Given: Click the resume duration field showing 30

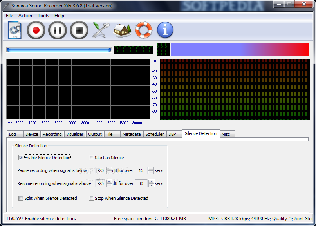Looking at the screenshot, I should pyautogui.click(x=141, y=183).
